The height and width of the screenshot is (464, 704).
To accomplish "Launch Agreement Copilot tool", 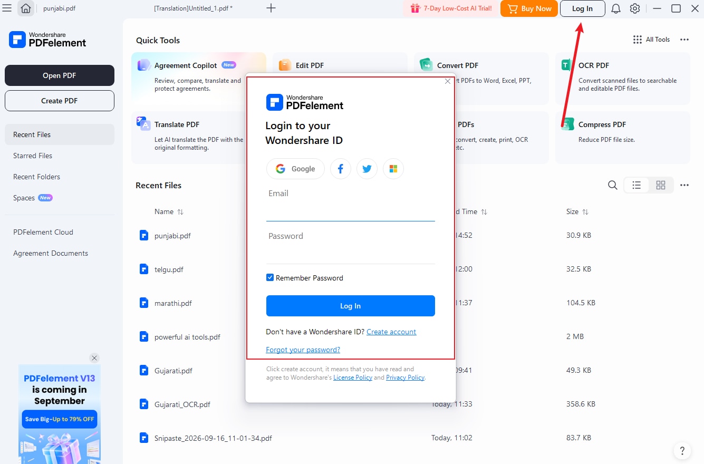I will pos(199,78).
